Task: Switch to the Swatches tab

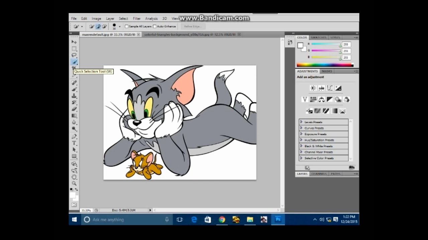Action: point(318,37)
